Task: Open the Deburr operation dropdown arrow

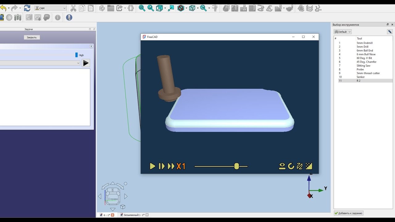Action: (x=284, y=8)
